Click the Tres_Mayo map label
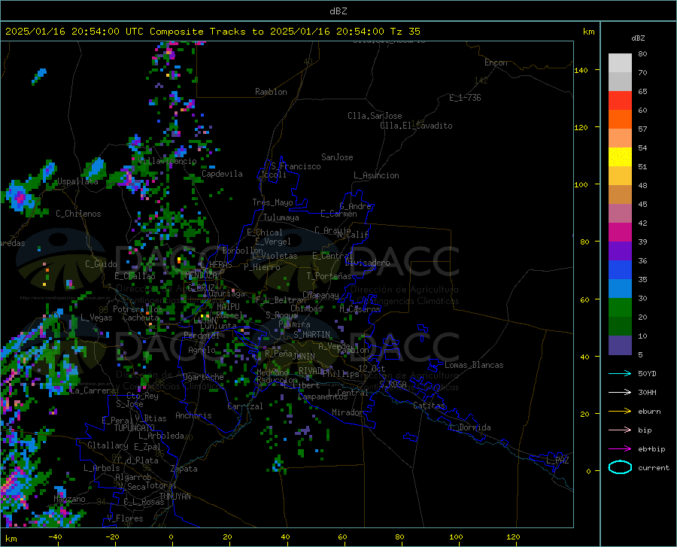677x547 pixels. [272, 202]
